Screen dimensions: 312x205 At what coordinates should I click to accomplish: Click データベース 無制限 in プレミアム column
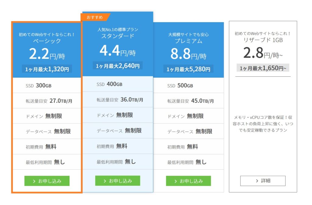(x=188, y=131)
